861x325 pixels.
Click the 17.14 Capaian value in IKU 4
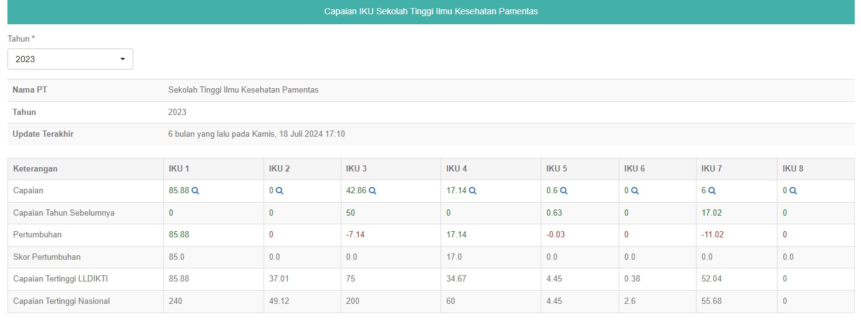(x=456, y=191)
